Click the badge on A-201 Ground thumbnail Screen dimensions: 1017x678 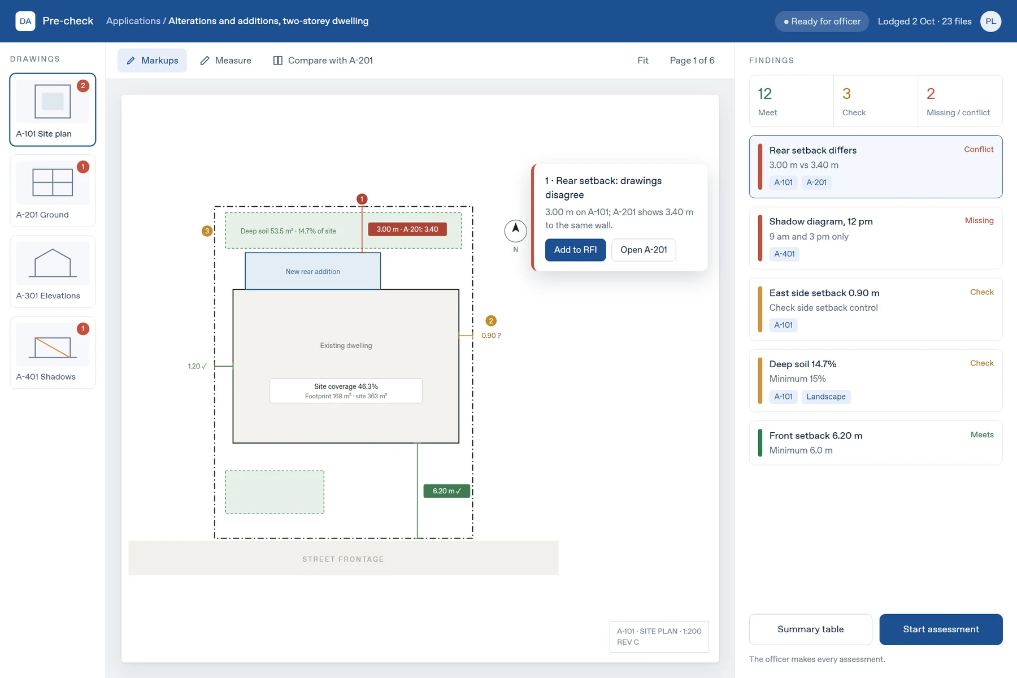[83, 167]
